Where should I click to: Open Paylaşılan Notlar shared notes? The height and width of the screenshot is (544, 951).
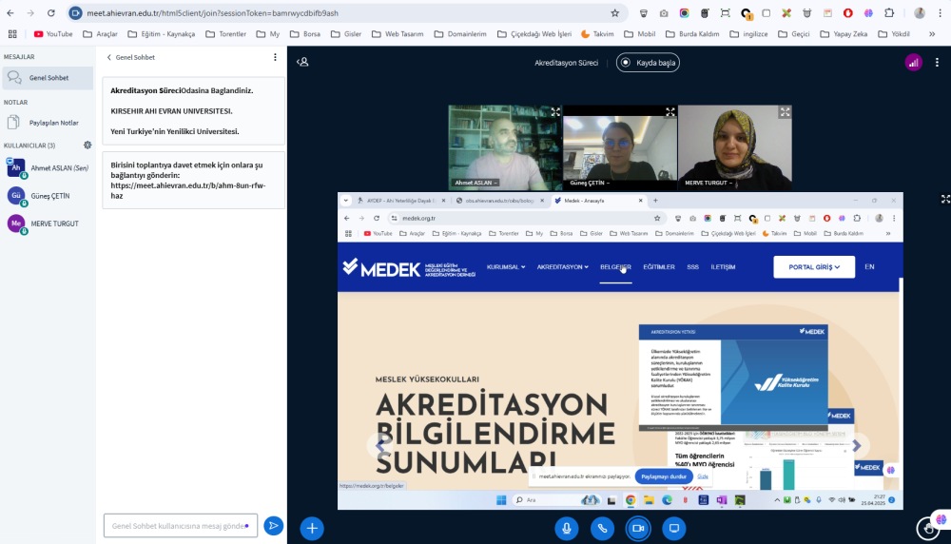48,123
